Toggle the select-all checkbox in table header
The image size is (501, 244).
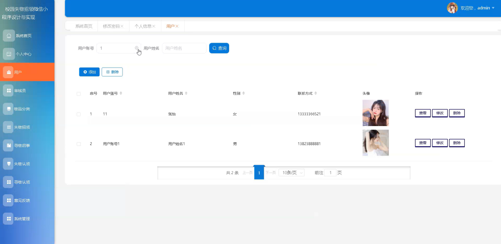pos(79,94)
